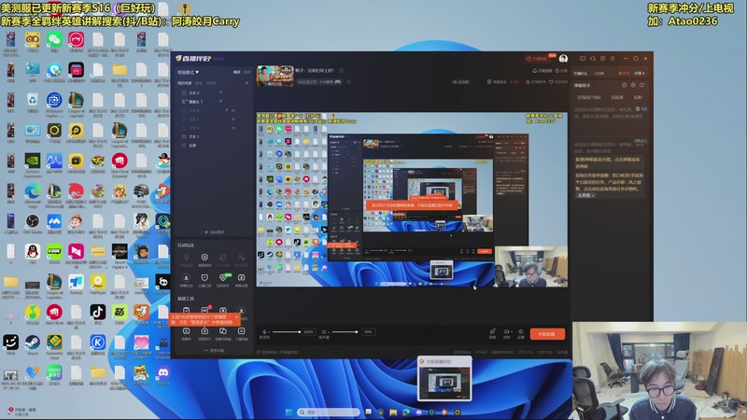Image resolution: width=747 pixels, height=420 pixels.
Task: Click the 200% microphone volume field
Action: tap(309, 332)
